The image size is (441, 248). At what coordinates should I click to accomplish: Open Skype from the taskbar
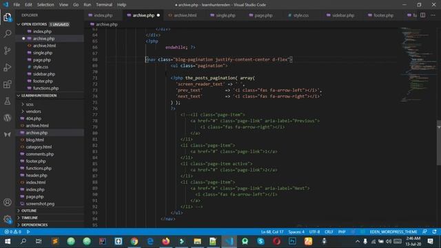(260, 241)
